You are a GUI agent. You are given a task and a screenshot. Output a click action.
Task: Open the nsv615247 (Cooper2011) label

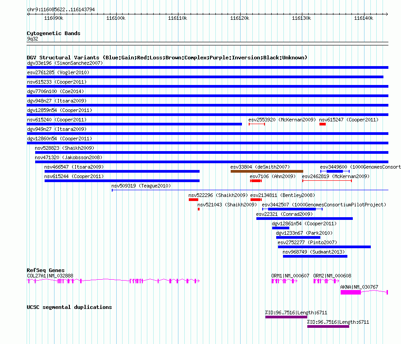coord(349,120)
